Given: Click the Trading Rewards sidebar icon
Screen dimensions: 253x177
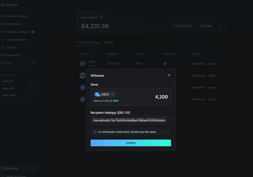Looking at the screenshot, I should (x=3, y=40).
